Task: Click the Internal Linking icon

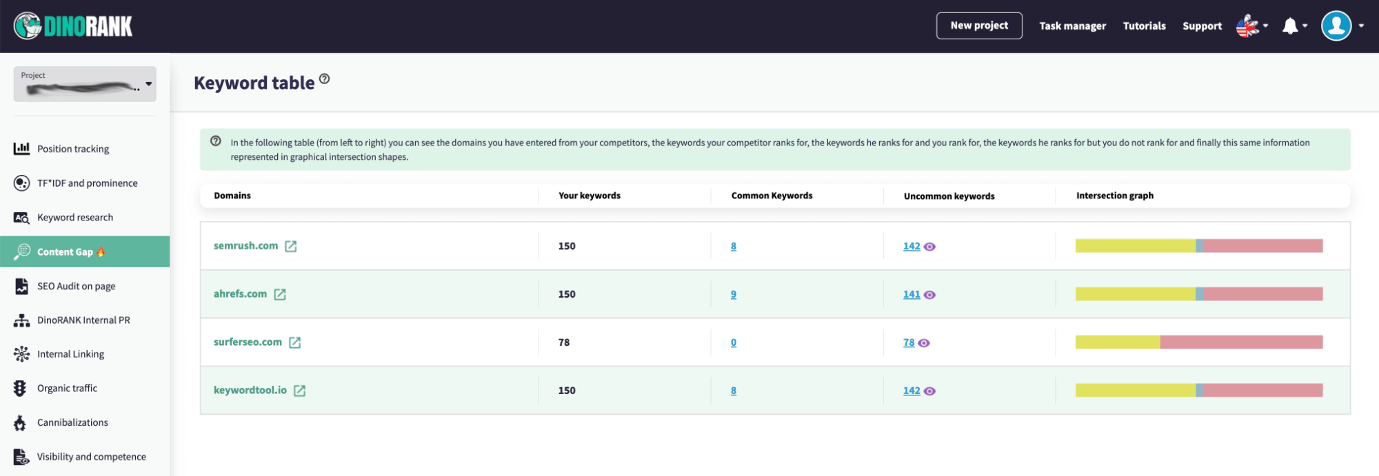Action: click(x=21, y=354)
